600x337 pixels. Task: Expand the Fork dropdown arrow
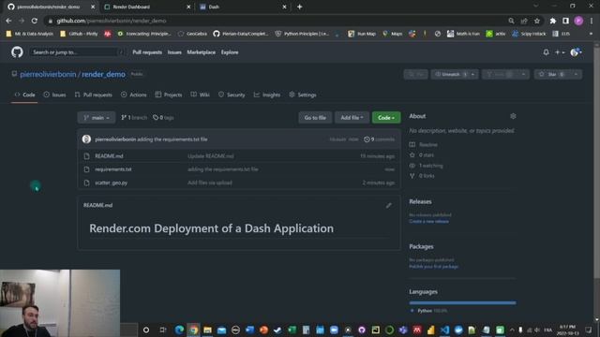pyautogui.click(x=523, y=75)
